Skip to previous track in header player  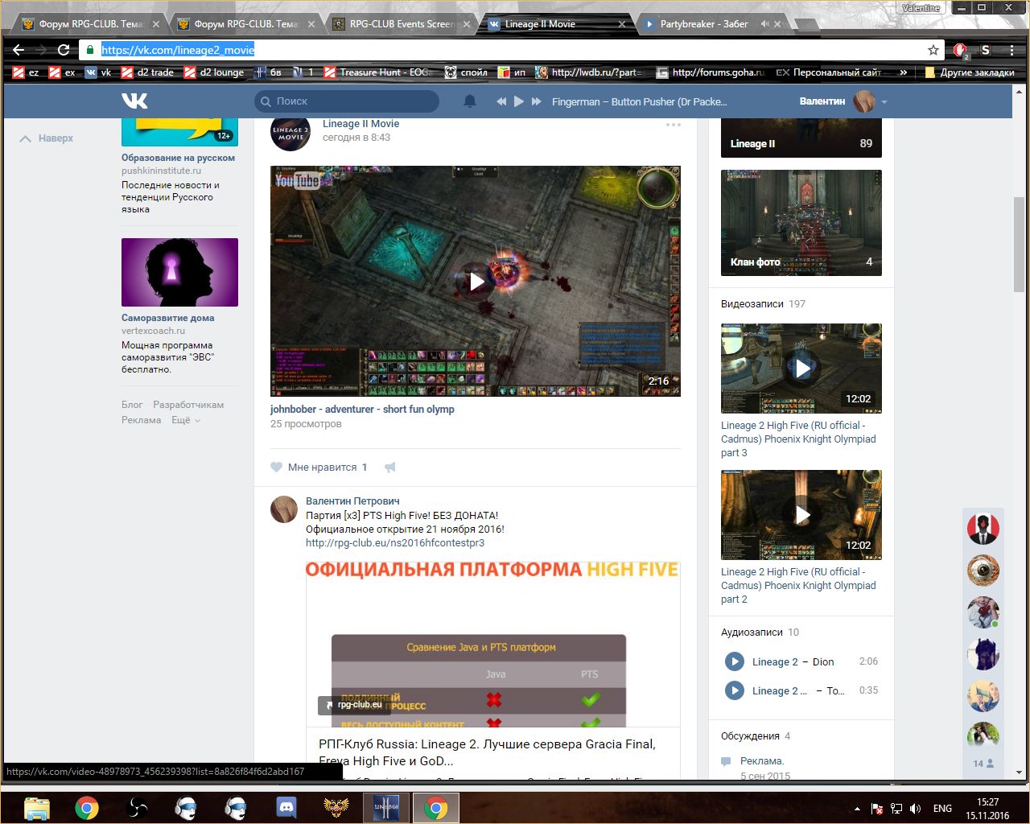pos(501,101)
